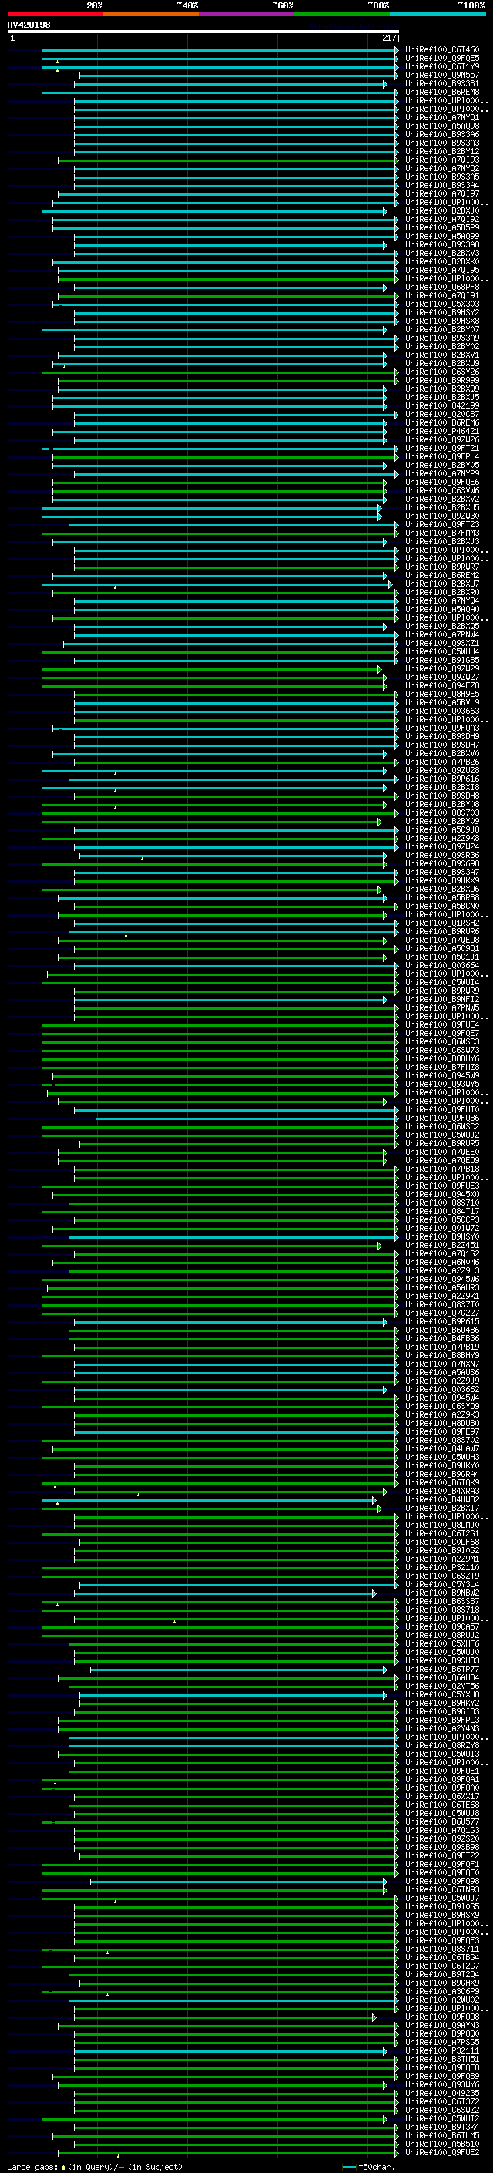Open hit UniRef100_Q7G227
This screenshot has width=493, height=2173.
click(x=442, y=1313)
